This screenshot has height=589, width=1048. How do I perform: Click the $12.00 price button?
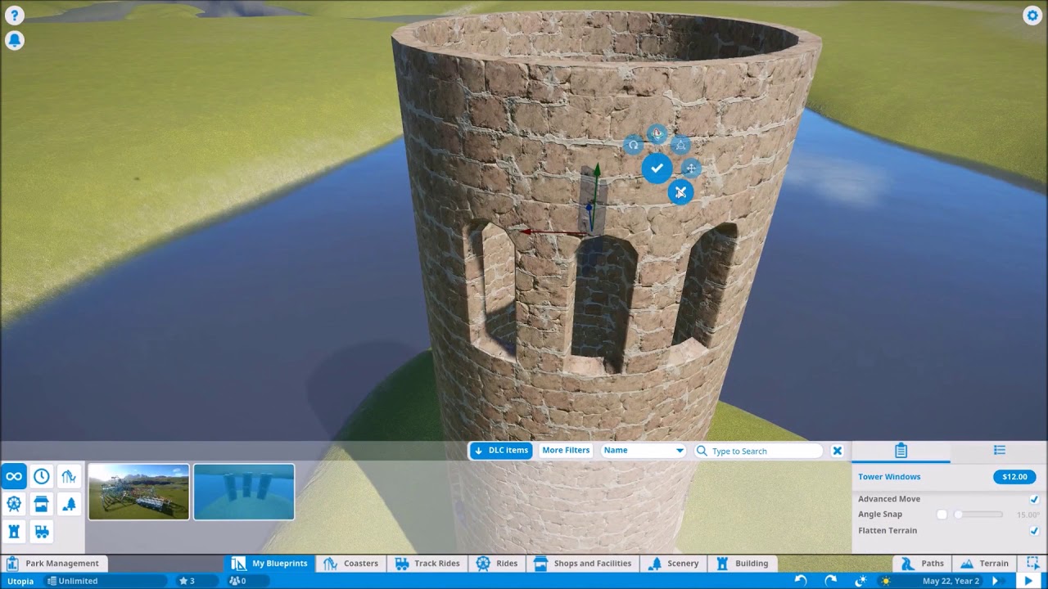point(1014,477)
